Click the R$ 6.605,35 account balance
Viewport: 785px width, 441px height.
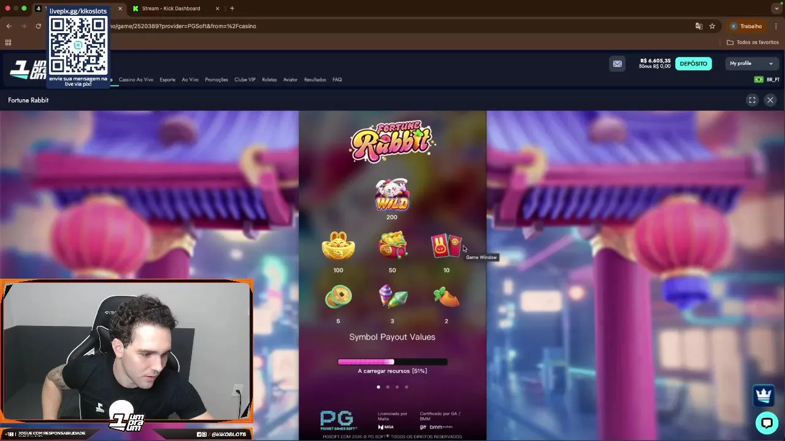click(x=655, y=61)
